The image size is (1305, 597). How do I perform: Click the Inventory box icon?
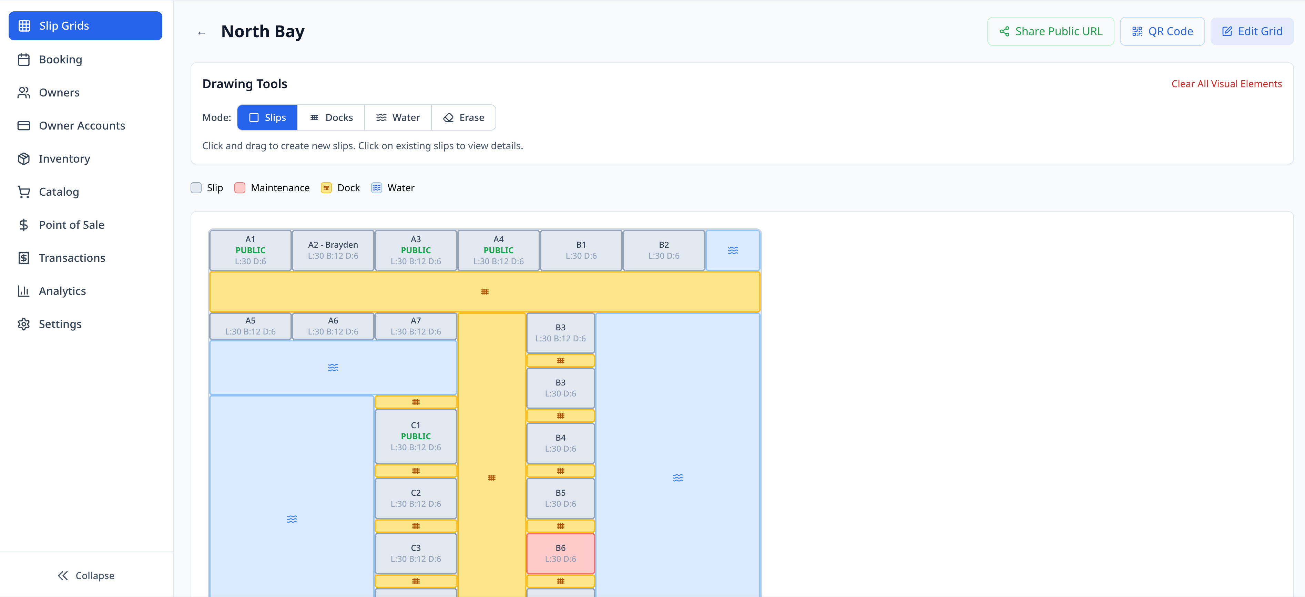(x=24, y=158)
